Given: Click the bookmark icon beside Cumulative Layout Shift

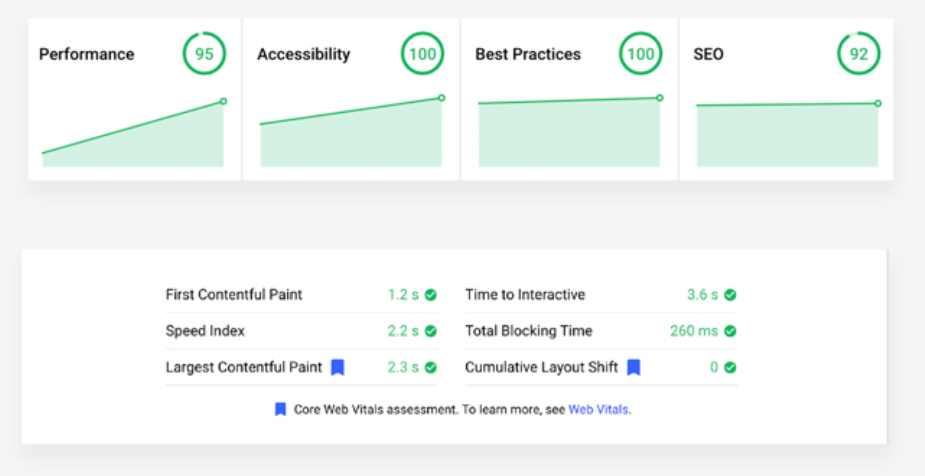Looking at the screenshot, I should pyautogui.click(x=633, y=367).
